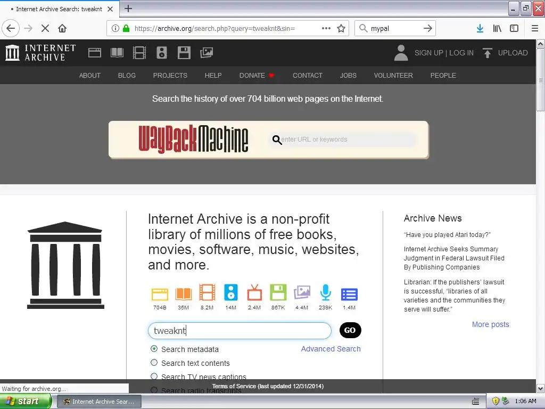Open "Have you played Atari today?" post
The height and width of the screenshot is (409, 545).
447,235
